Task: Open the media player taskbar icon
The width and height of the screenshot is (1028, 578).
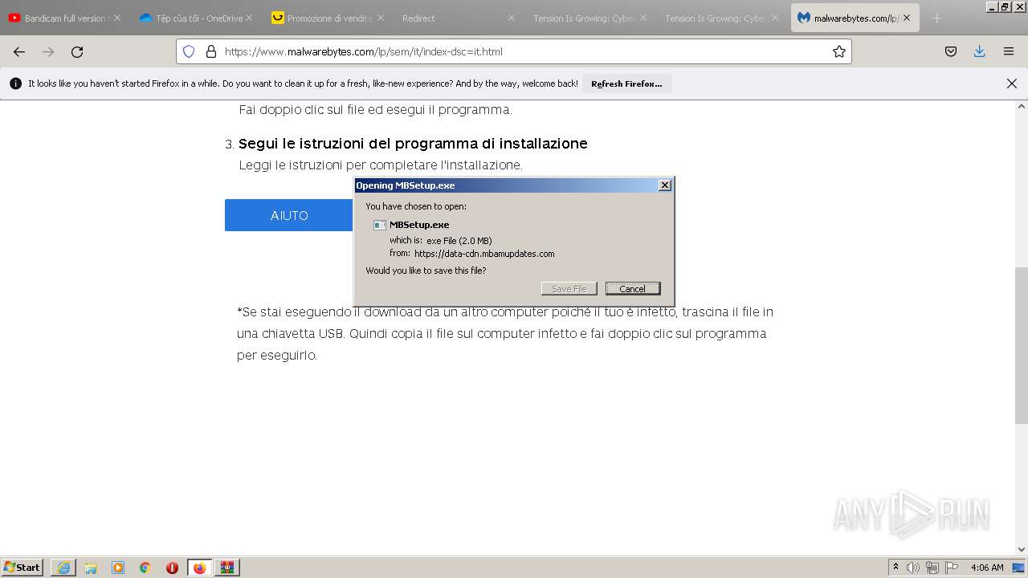Action: pos(118,568)
